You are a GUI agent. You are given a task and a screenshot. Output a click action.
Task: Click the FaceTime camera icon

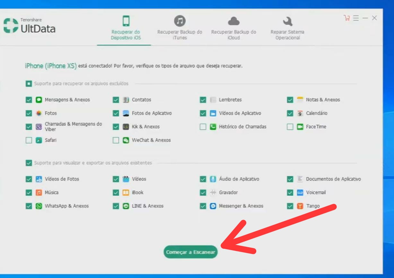(x=300, y=127)
